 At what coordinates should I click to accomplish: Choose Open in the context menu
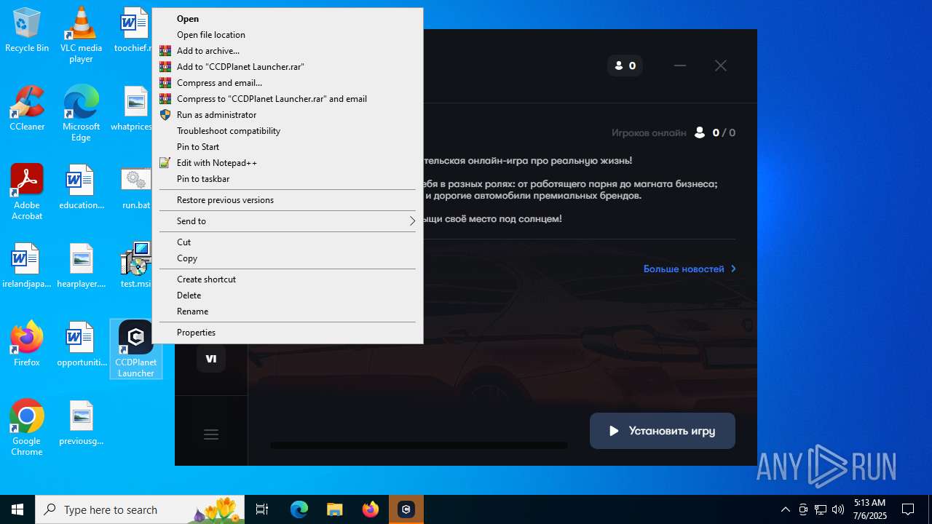[288, 19]
